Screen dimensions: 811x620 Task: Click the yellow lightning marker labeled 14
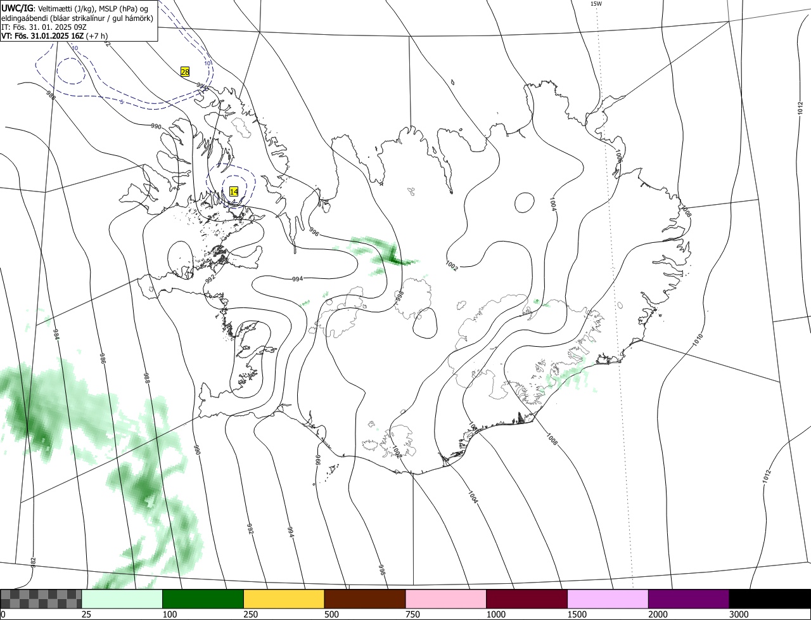pos(234,191)
